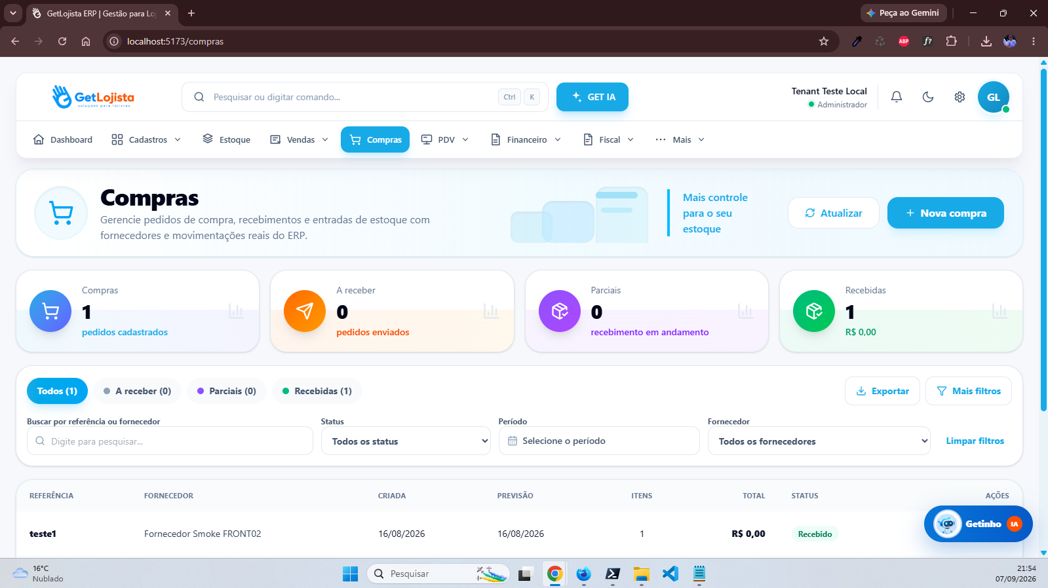This screenshot has width=1048, height=588.
Task: Click the Atualizar button
Action: pos(834,213)
